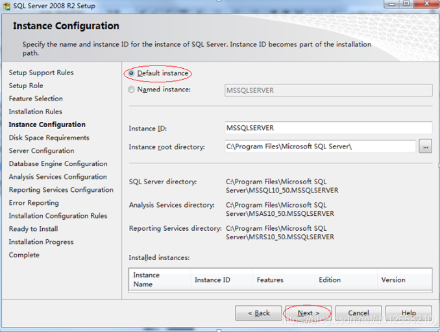The width and height of the screenshot is (440, 332).
Task: Click Ready to Install step
Action: tap(33, 229)
